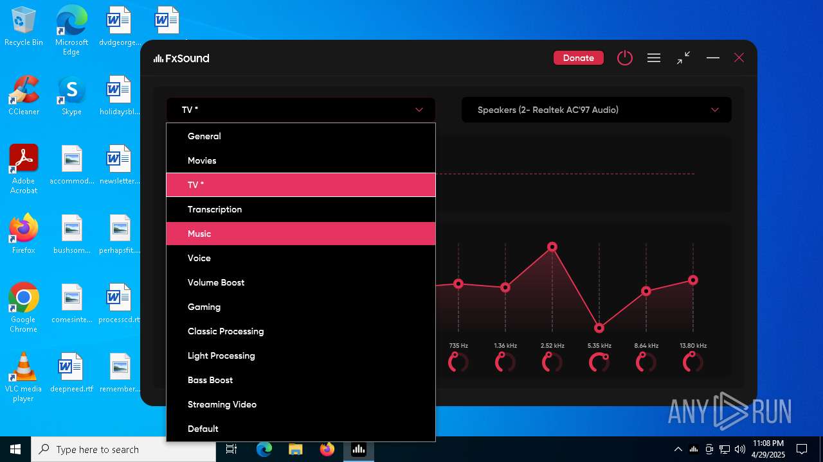823x462 pixels.
Task: Toggle the FxSound power button
Action: 624,58
